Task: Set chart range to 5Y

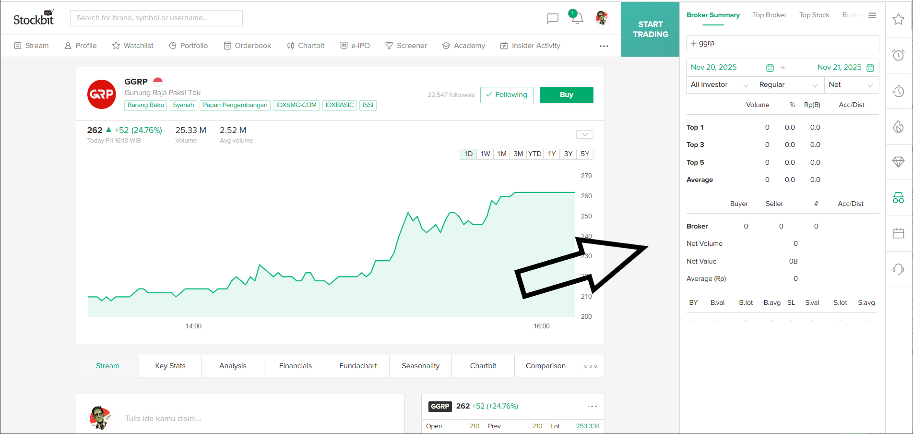Action: (585, 154)
